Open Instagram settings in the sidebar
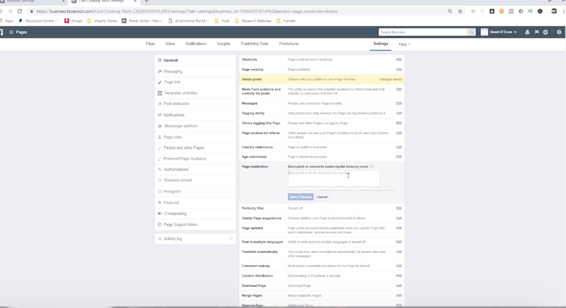566x308 pixels. (x=195, y=192)
